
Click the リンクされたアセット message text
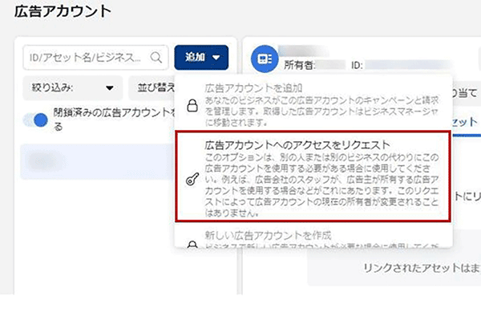coord(422,268)
